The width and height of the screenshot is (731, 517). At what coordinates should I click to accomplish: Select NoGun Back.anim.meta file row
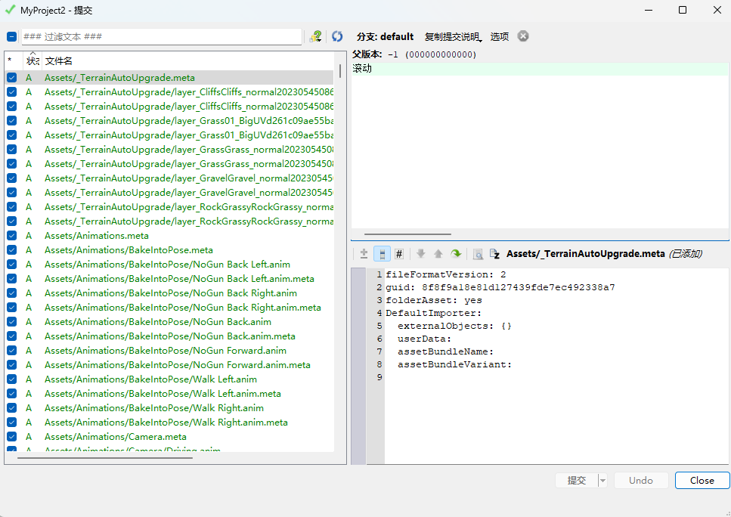point(169,336)
